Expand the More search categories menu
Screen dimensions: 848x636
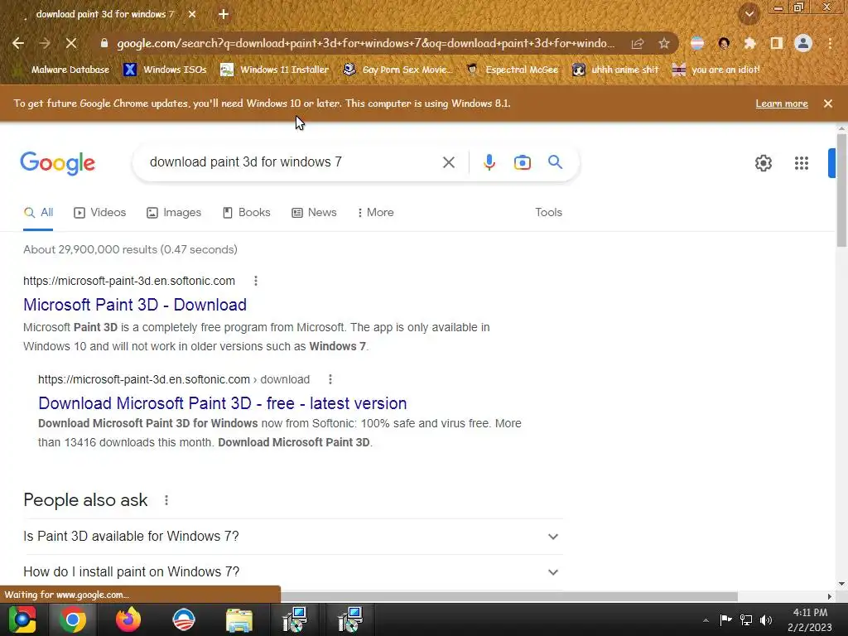(376, 213)
